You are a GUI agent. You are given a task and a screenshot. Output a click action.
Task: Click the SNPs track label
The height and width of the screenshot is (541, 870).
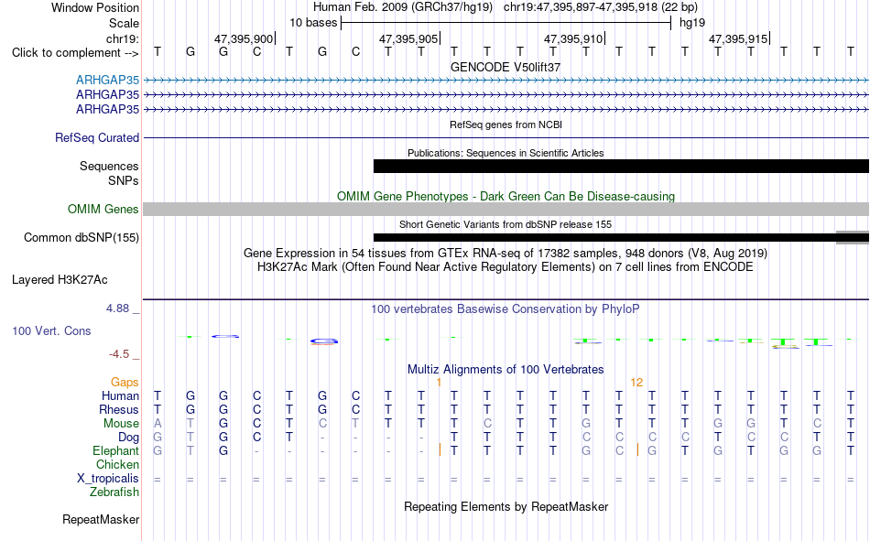124,181
